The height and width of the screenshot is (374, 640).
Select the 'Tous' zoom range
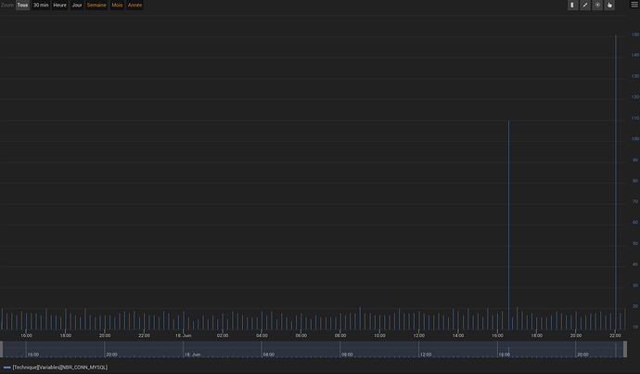(x=22, y=6)
